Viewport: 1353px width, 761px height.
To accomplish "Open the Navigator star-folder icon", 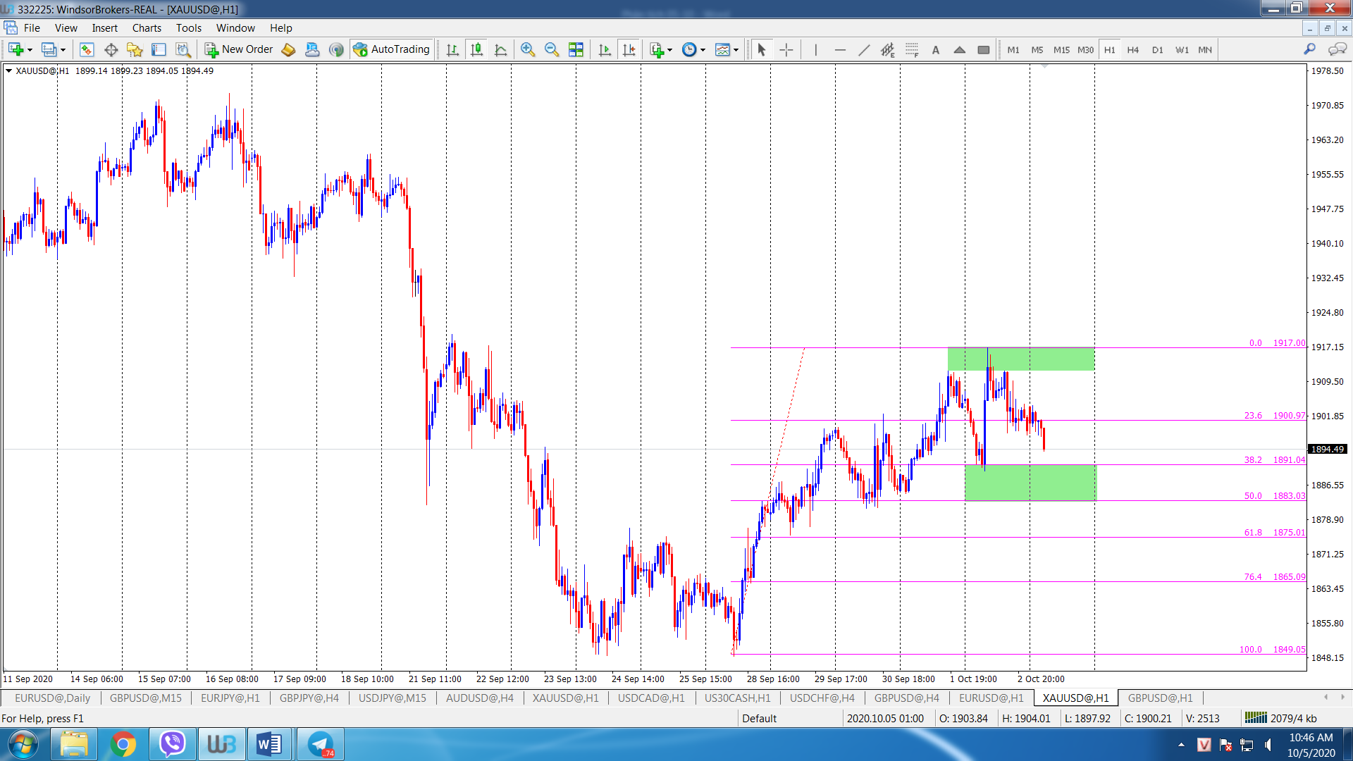I will click(x=135, y=49).
